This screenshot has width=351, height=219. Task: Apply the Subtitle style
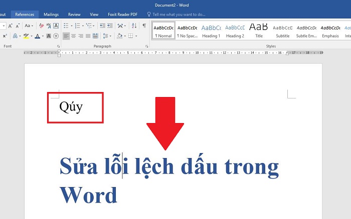click(283, 30)
